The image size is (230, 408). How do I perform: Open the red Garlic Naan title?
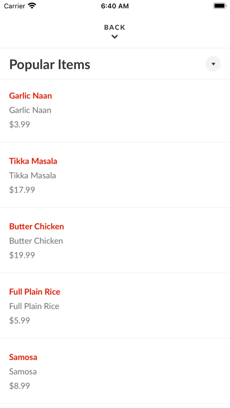tap(31, 96)
